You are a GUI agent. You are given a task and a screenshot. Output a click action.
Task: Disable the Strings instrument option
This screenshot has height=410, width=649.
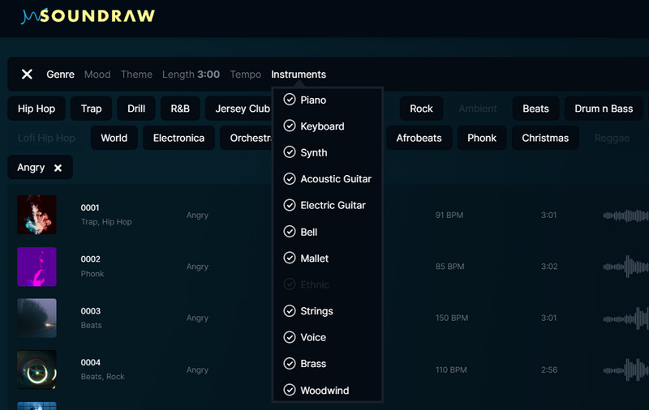click(x=290, y=311)
